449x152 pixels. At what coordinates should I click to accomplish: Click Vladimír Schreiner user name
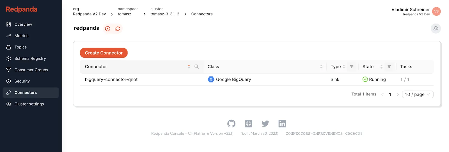(x=411, y=10)
